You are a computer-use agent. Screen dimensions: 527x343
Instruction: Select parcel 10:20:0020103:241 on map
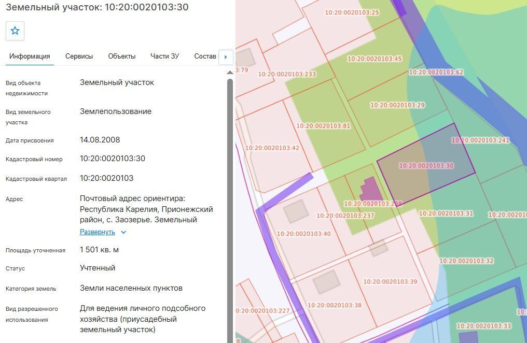click(480, 140)
